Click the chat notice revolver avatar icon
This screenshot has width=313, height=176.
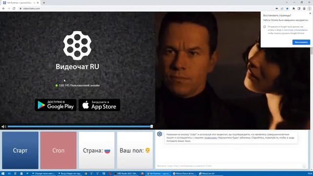tap(159, 134)
